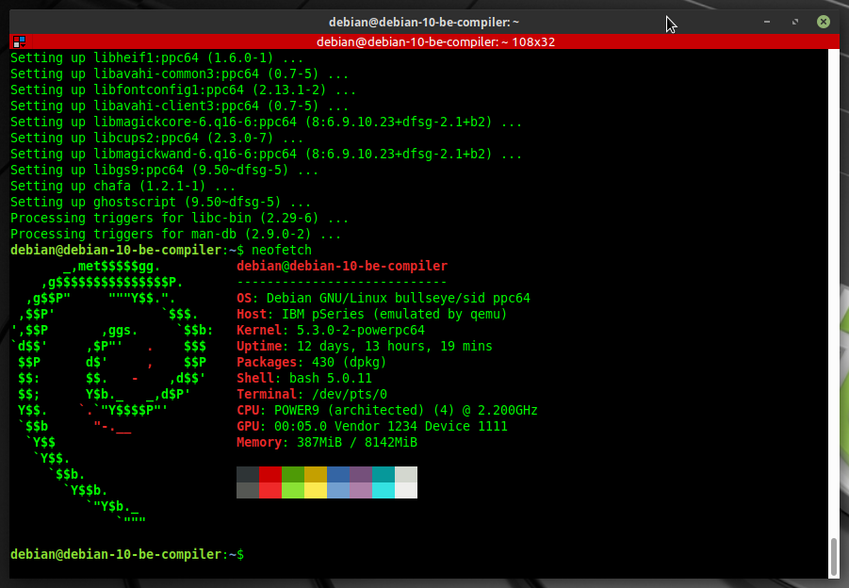Click the 'Setting up libmagickwand-6.q16-6' line
Screen dimensions: 849x588
click(x=266, y=154)
